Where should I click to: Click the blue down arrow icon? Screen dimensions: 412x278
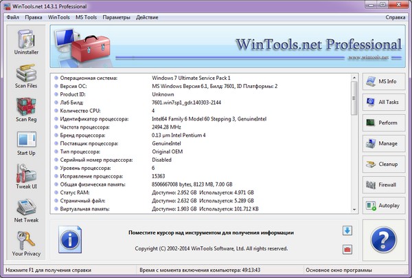347,231
